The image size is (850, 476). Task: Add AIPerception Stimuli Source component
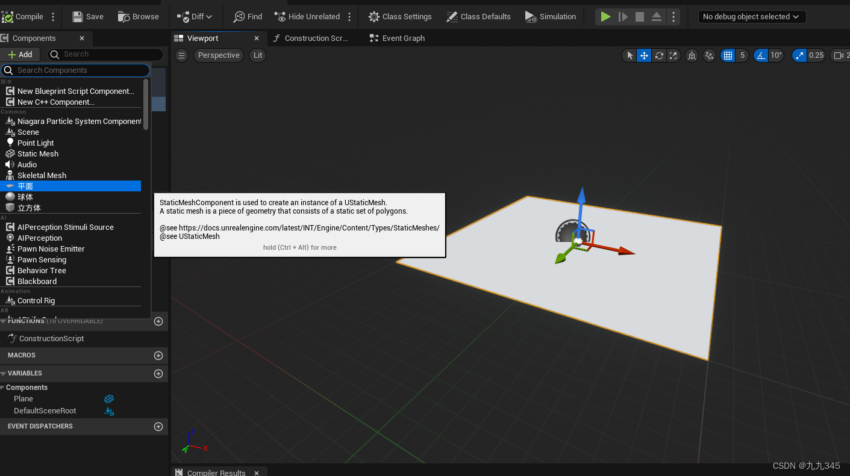pyautogui.click(x=70, y=227)
